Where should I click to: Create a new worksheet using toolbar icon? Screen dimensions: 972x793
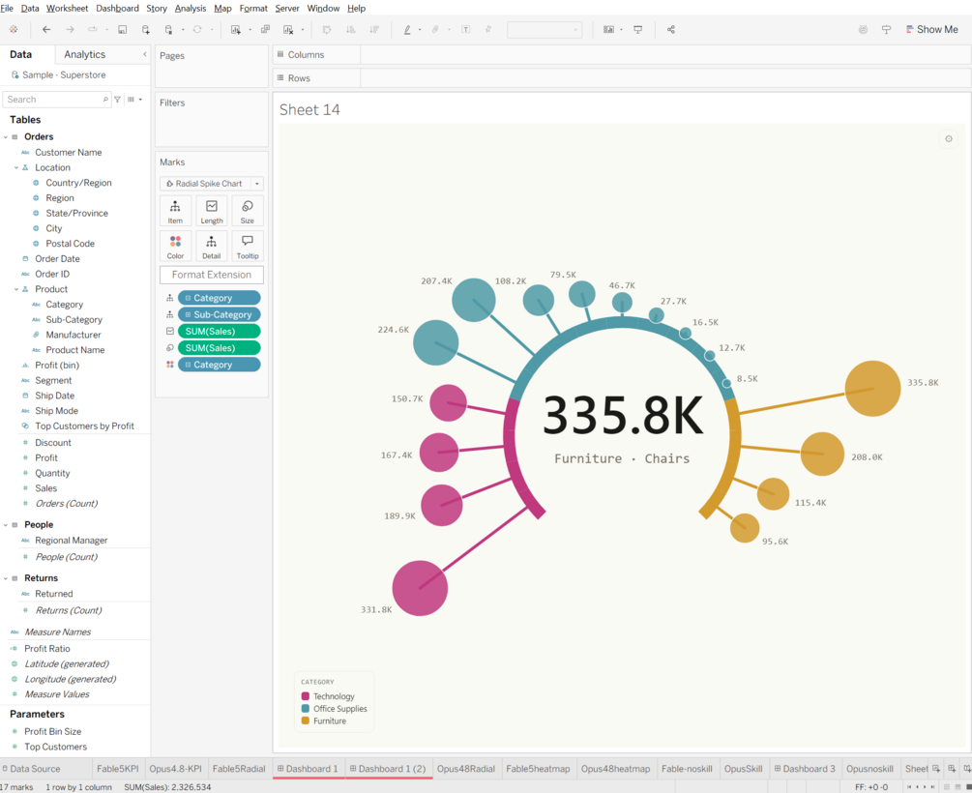click(x=236, y=29)
